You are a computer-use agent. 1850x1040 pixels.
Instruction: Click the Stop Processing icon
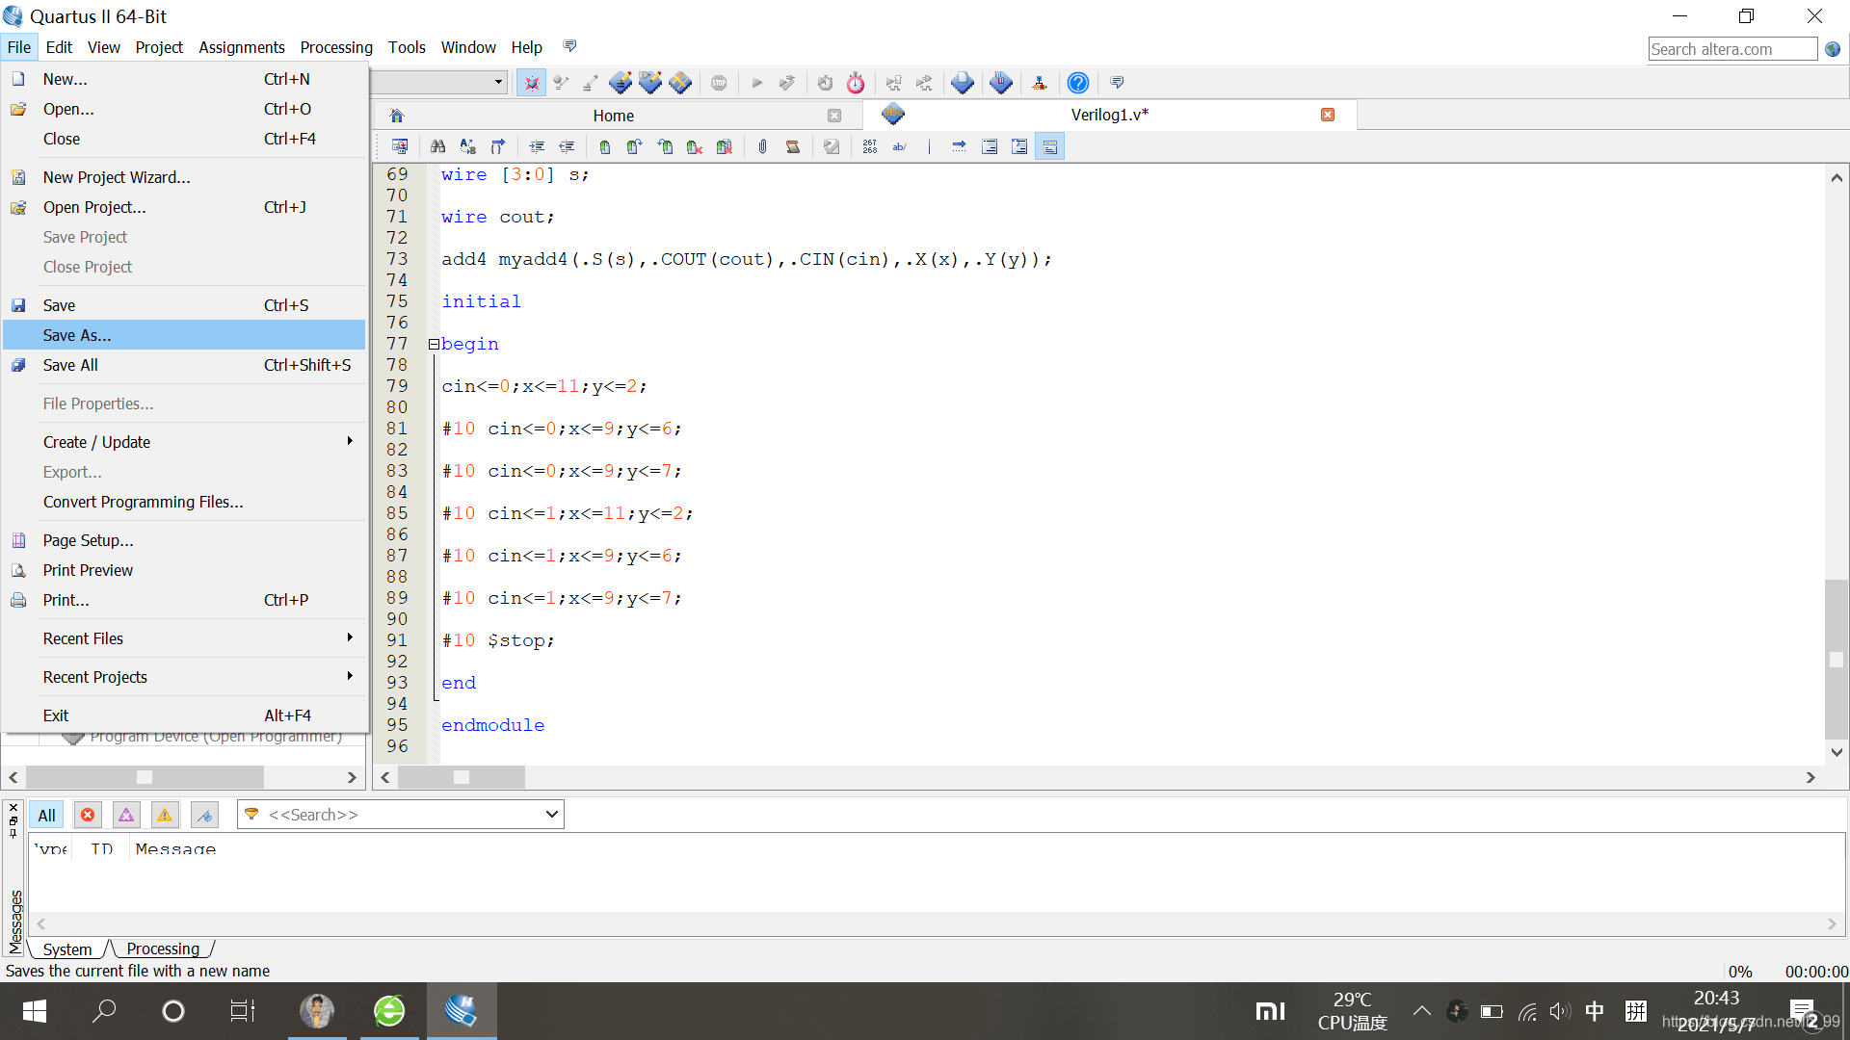tap(719, 83)
